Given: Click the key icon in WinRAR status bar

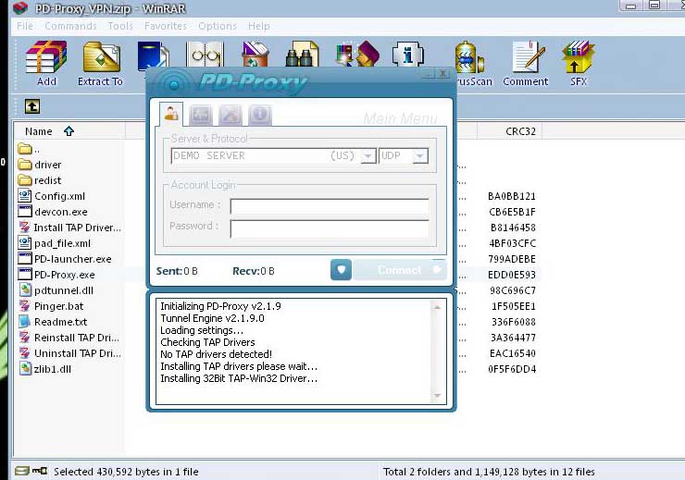Looking at the screenshot, I should 40,471.
